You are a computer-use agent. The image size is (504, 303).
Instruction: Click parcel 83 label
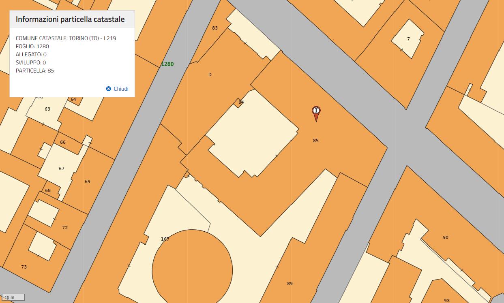click(214, 28)
